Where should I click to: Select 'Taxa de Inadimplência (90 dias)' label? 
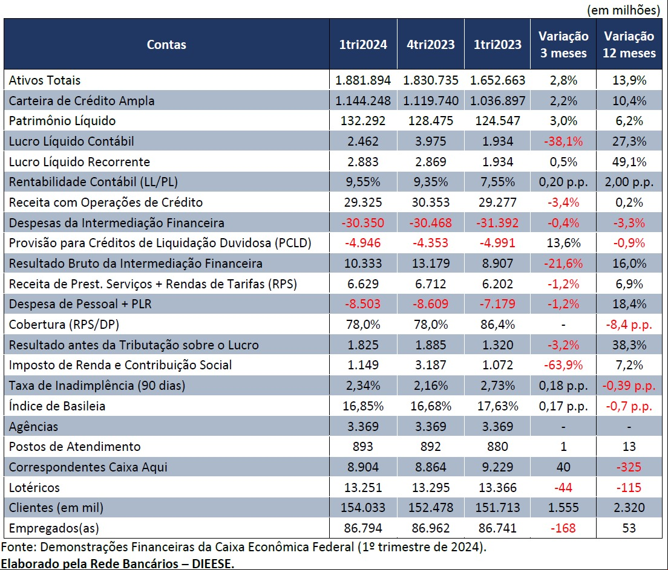pyautogui.click(x=97, y=385)
